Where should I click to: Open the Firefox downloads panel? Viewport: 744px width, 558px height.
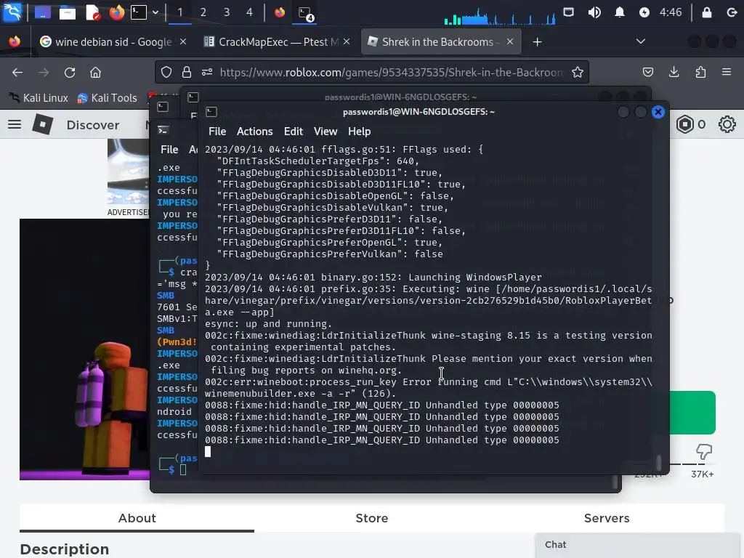click(674, 72)
